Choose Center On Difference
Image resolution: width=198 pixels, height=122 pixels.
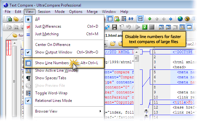tap(64, 45)
